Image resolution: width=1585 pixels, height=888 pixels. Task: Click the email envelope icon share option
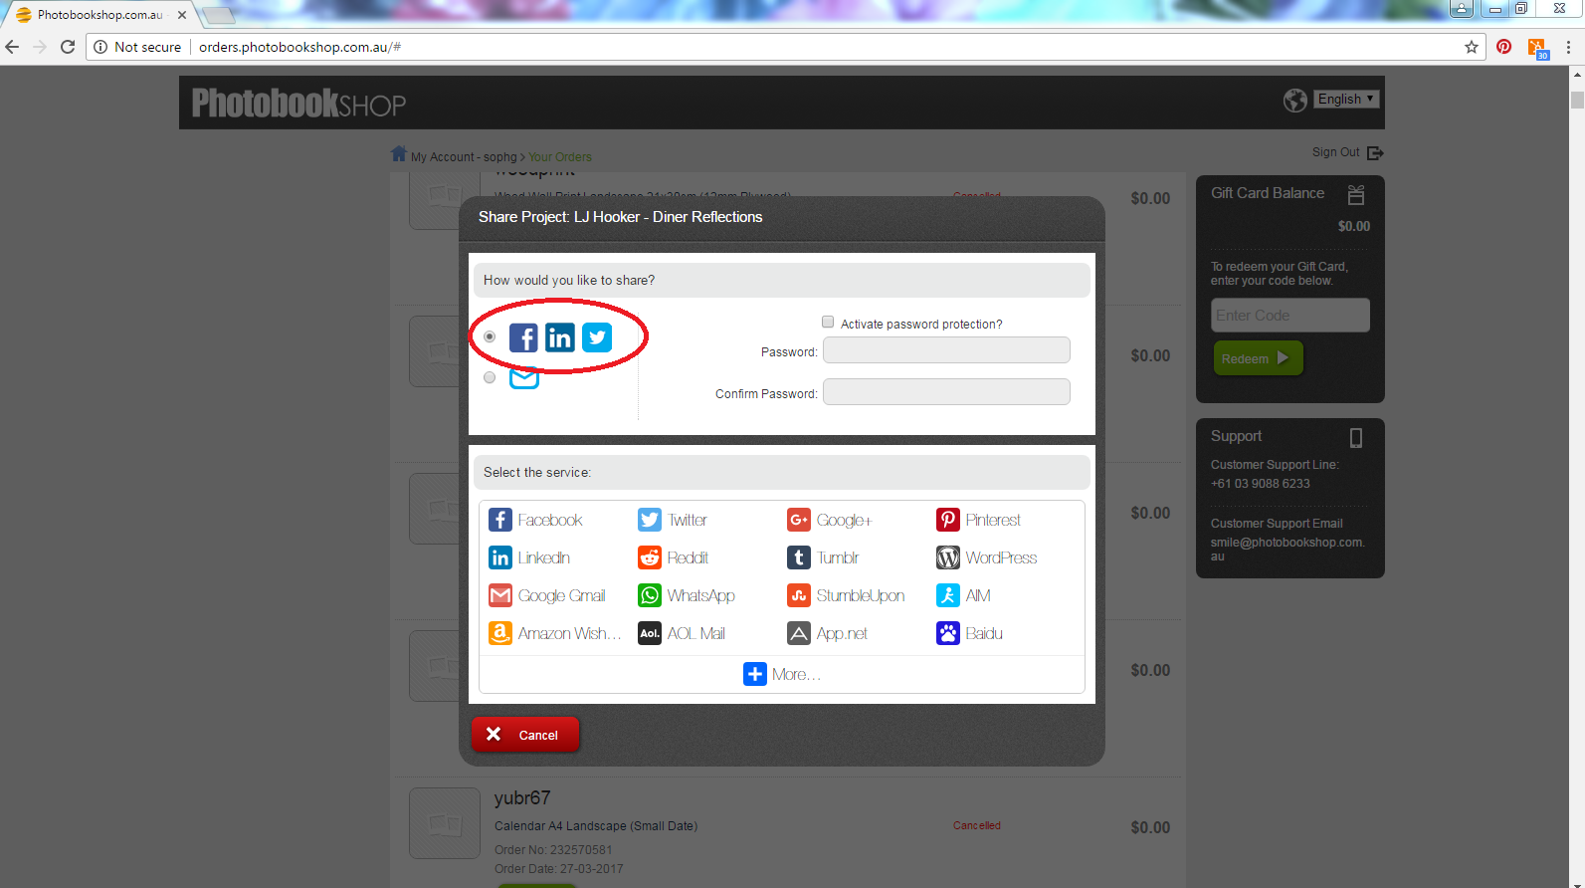[x=524, y=377]
